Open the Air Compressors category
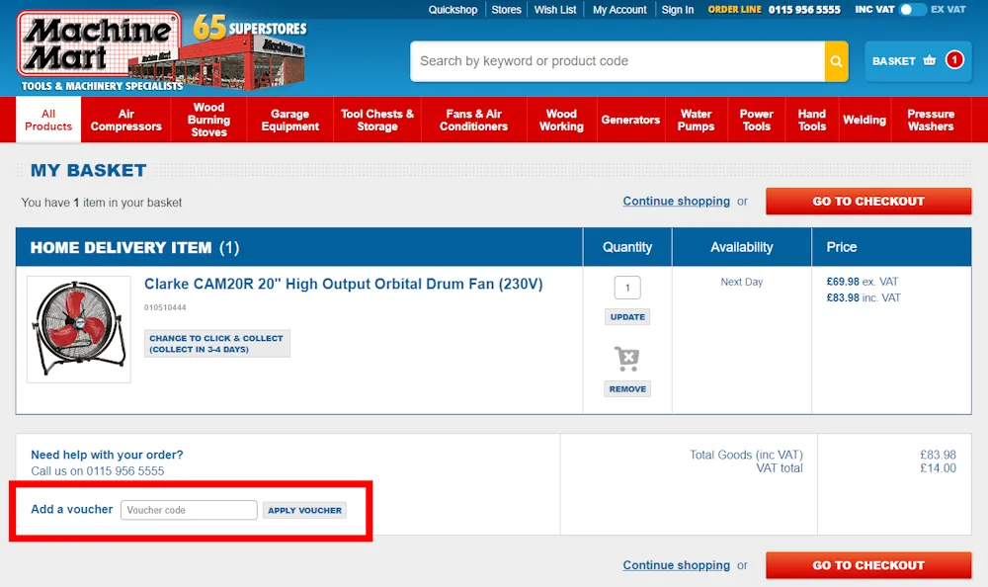Screen dimensions: 988x587 (x=126, y=120)
